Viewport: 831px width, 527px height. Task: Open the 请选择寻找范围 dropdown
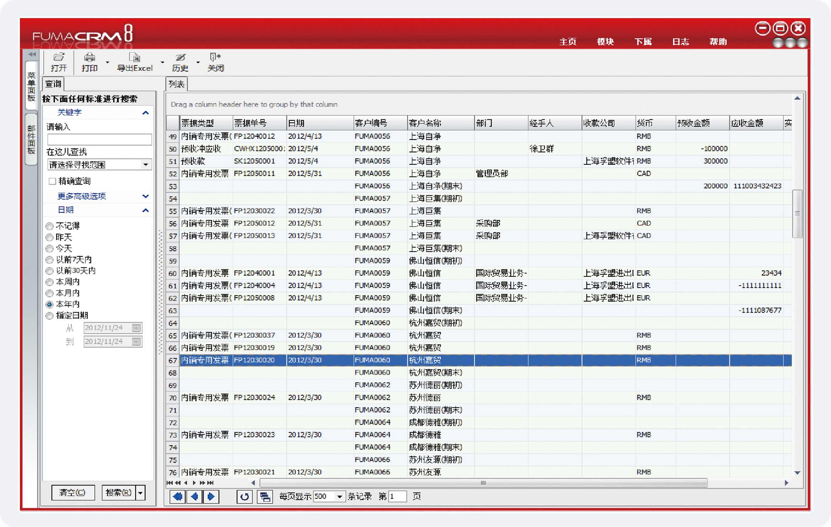pyautogui.click(x=145, y=165)
